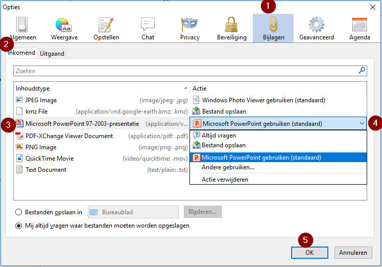
Task: Click the kmz File blank icon
Action: [19, 112]
